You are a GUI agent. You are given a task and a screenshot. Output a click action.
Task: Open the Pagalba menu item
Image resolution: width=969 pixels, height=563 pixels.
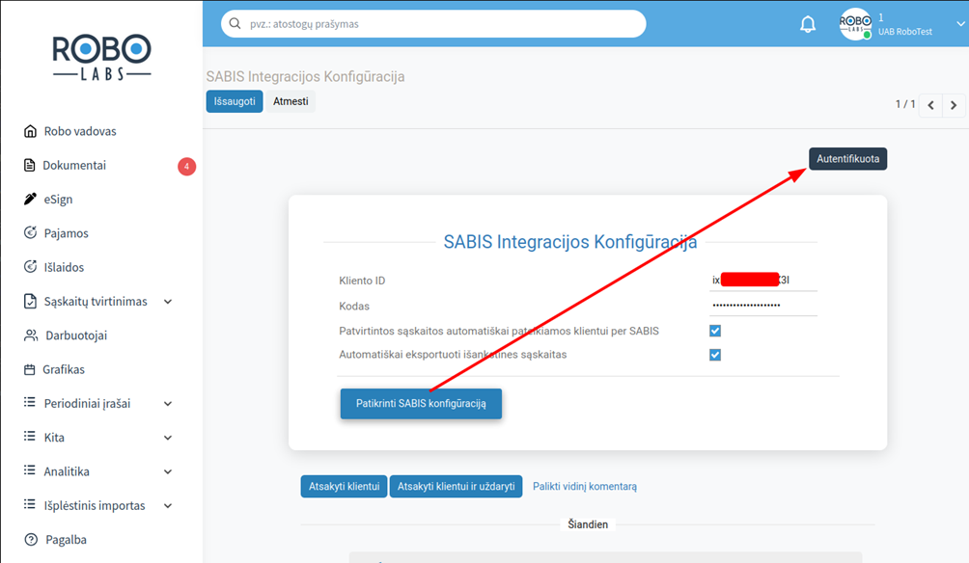click(67, 540)
